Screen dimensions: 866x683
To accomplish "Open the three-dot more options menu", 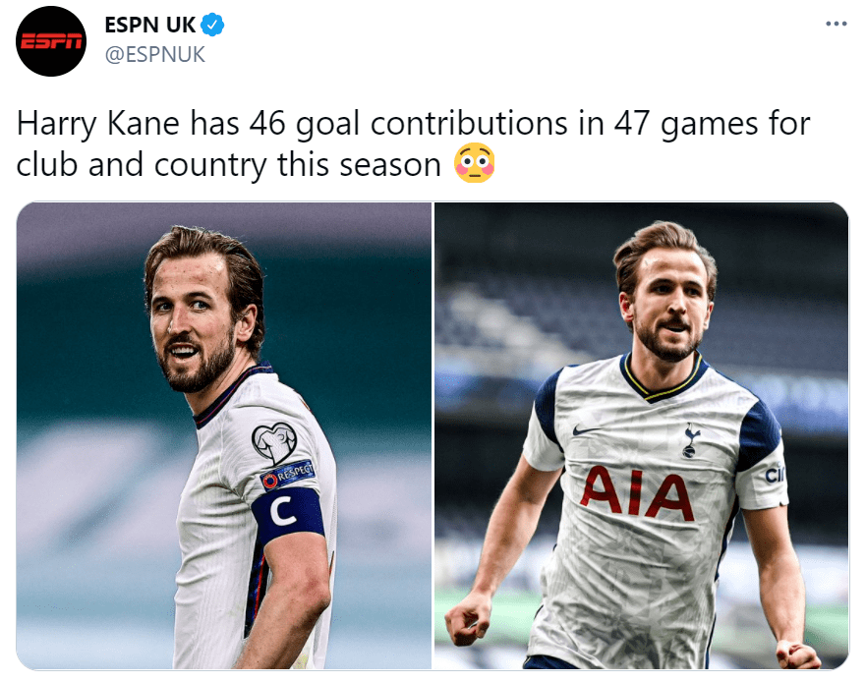I will 836,24.
